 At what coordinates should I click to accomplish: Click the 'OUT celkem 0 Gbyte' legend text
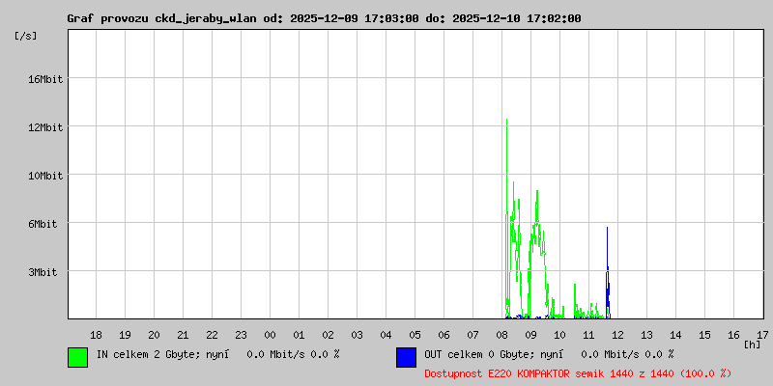[478, 354]
